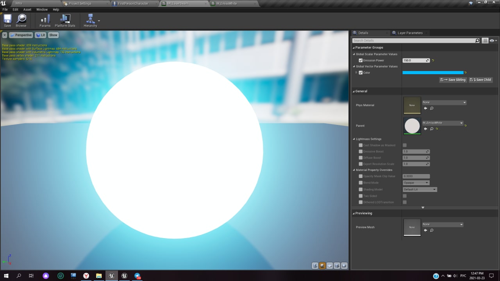Open the Lit view mode button

(x=41, y=35)
